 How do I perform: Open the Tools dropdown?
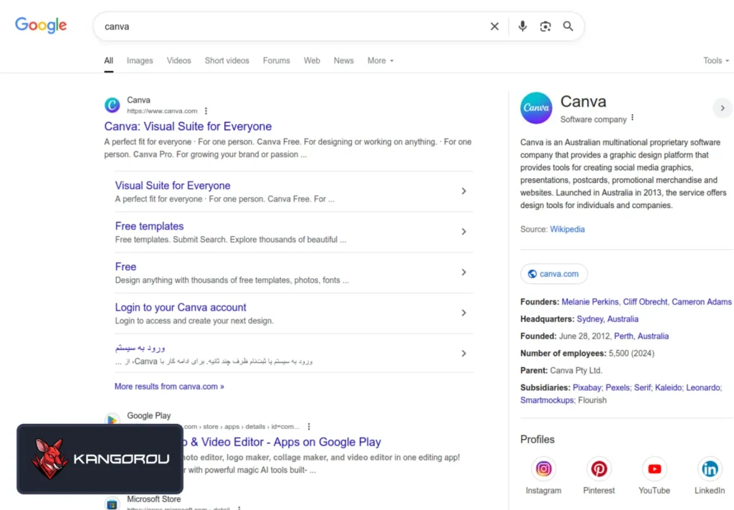coord(715,61)
